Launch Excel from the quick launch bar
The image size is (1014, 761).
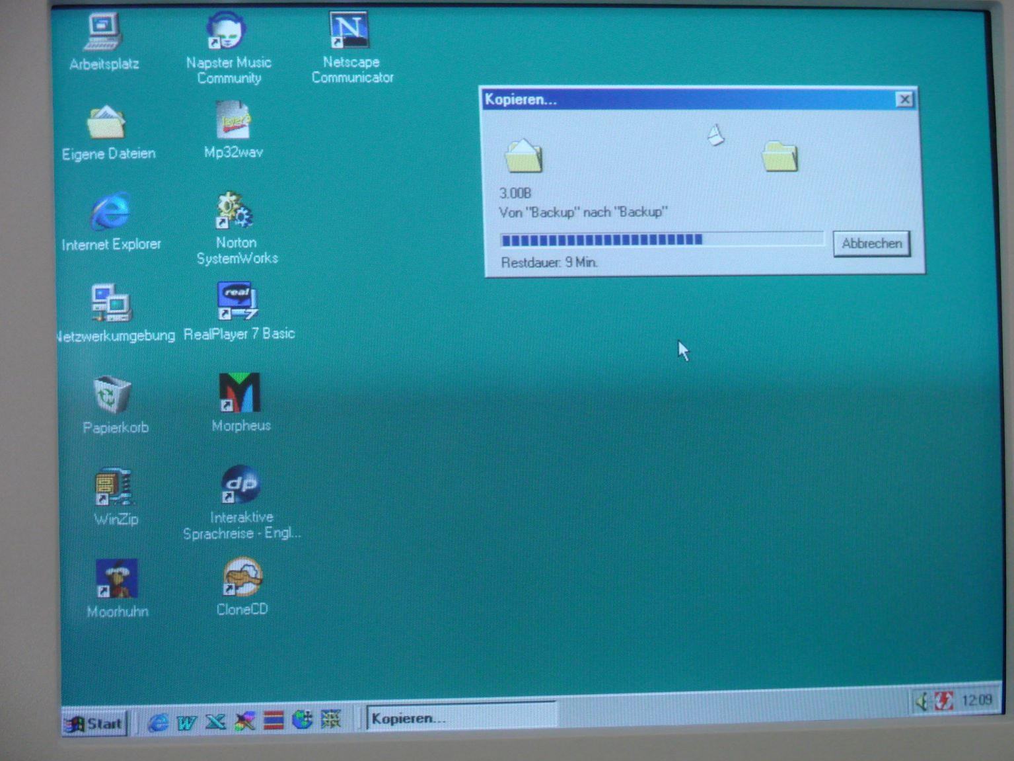[215, 721]
